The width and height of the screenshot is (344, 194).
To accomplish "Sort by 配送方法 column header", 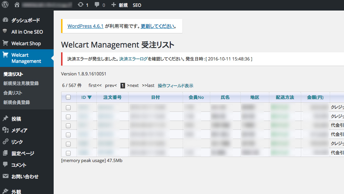I will click(285, 97).
